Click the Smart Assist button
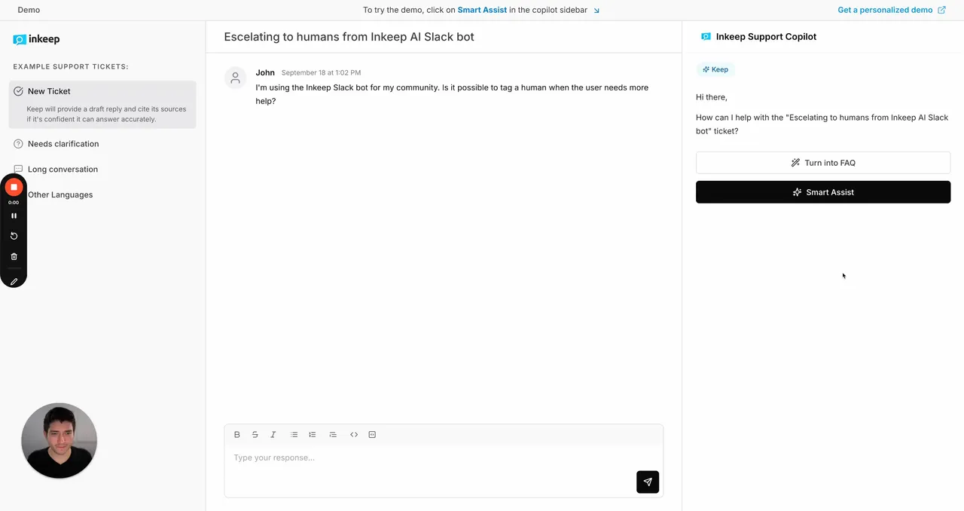The image size is (964, 511). [x=823, y=192]
